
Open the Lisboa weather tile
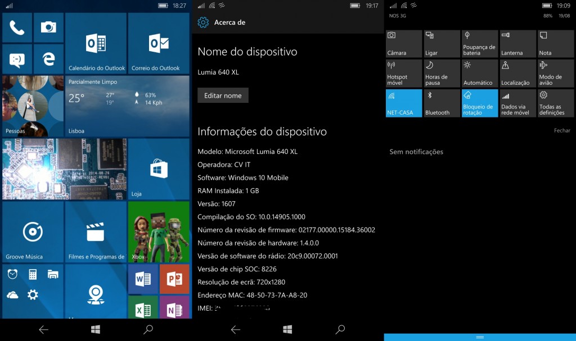pos(127,107)
